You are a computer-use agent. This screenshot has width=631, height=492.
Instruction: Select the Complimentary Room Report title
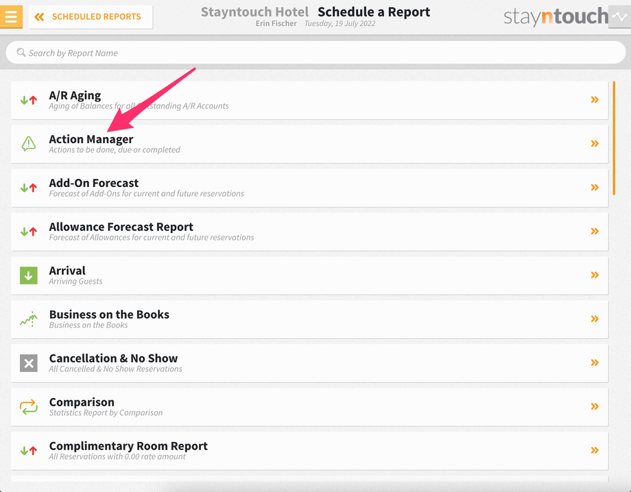(128, 446)
